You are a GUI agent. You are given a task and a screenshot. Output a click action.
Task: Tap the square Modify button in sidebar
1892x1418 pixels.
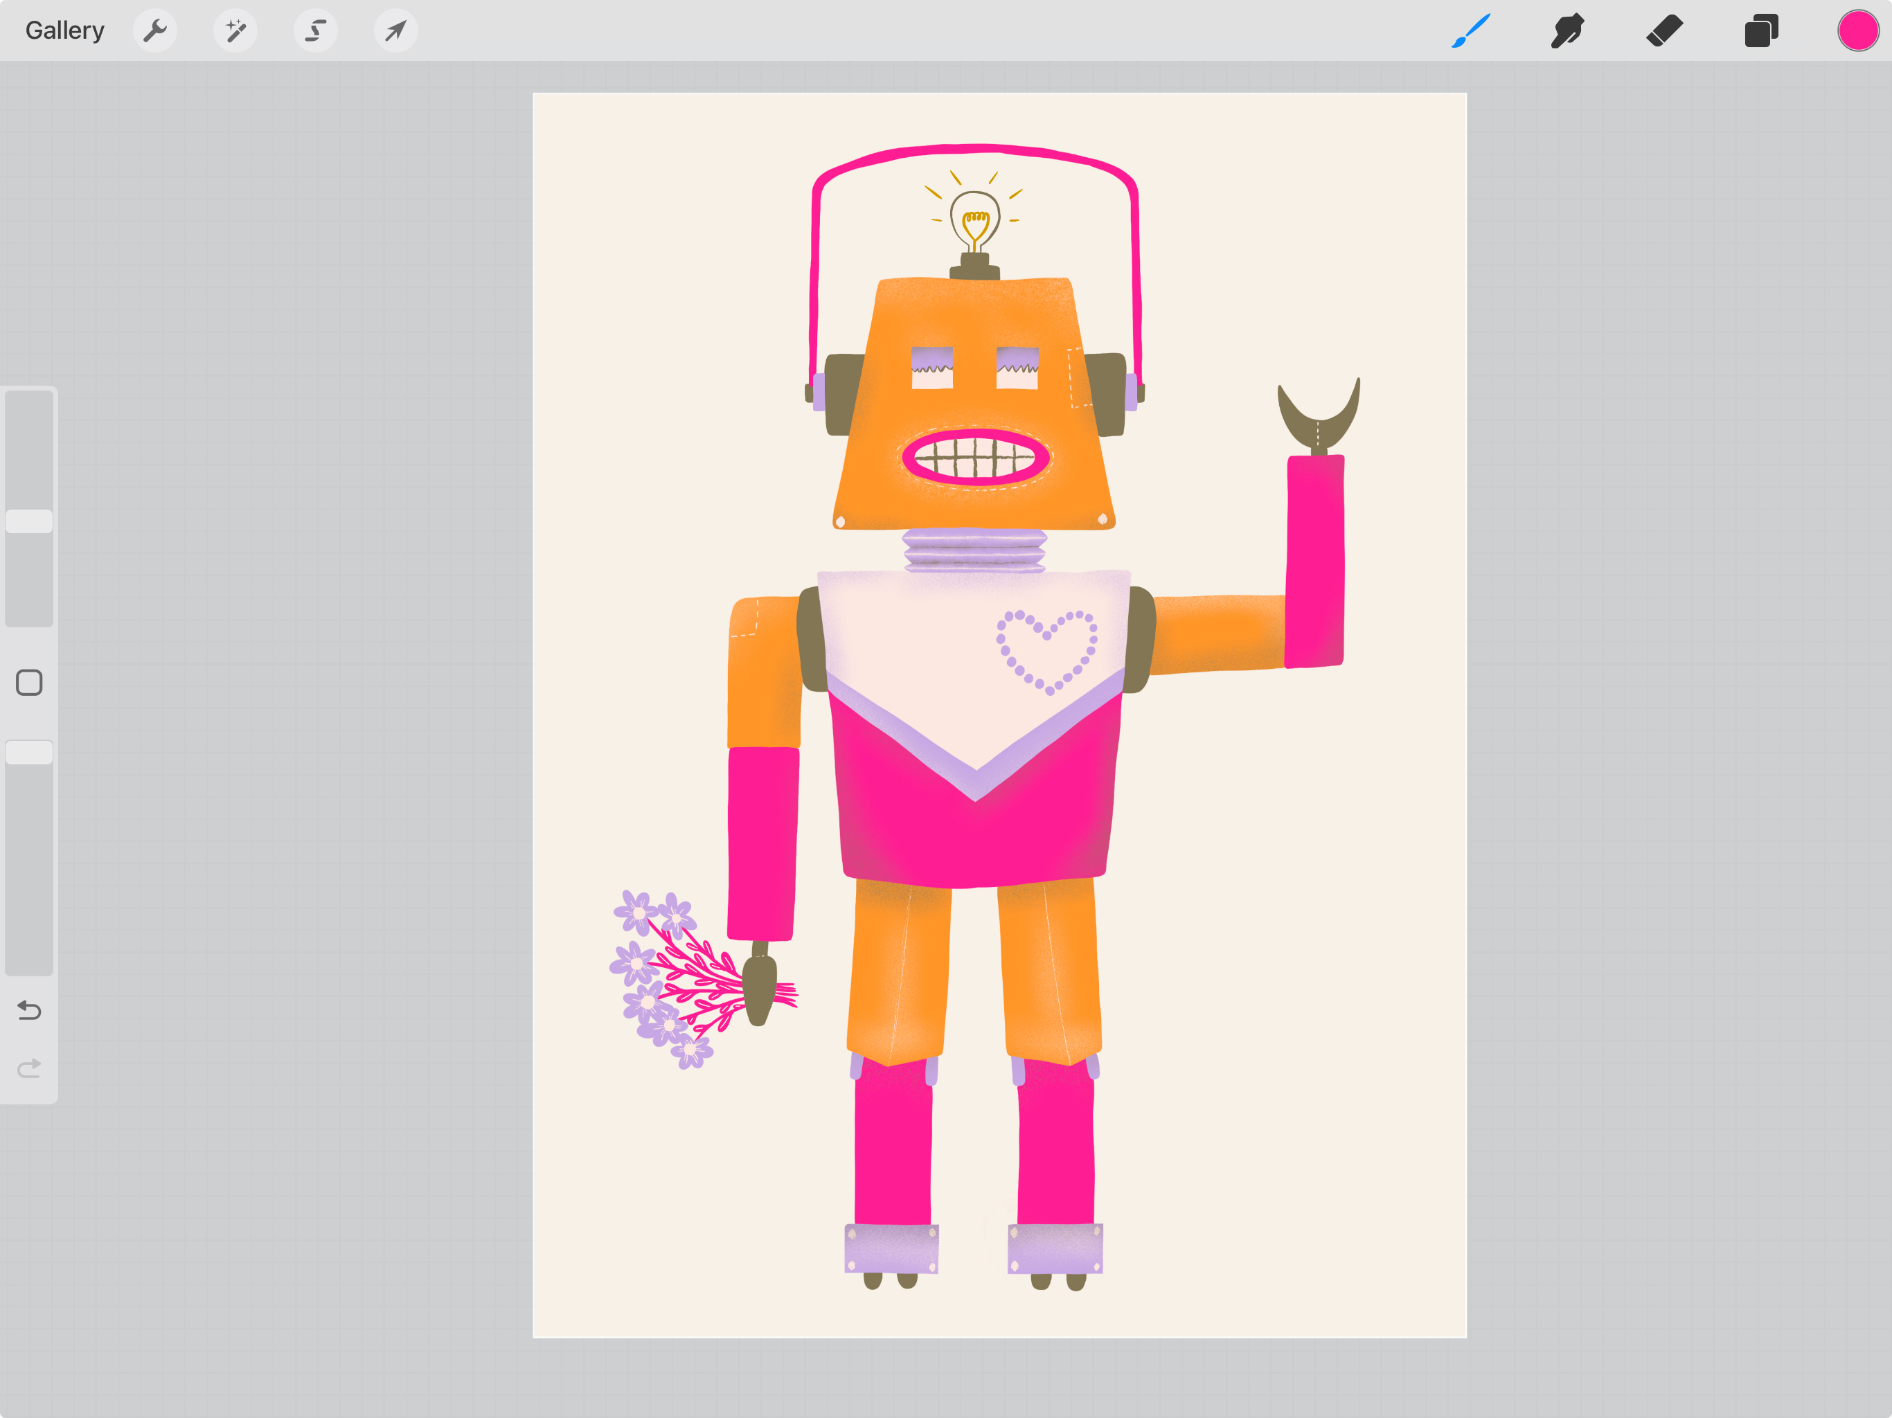[29, 683]
